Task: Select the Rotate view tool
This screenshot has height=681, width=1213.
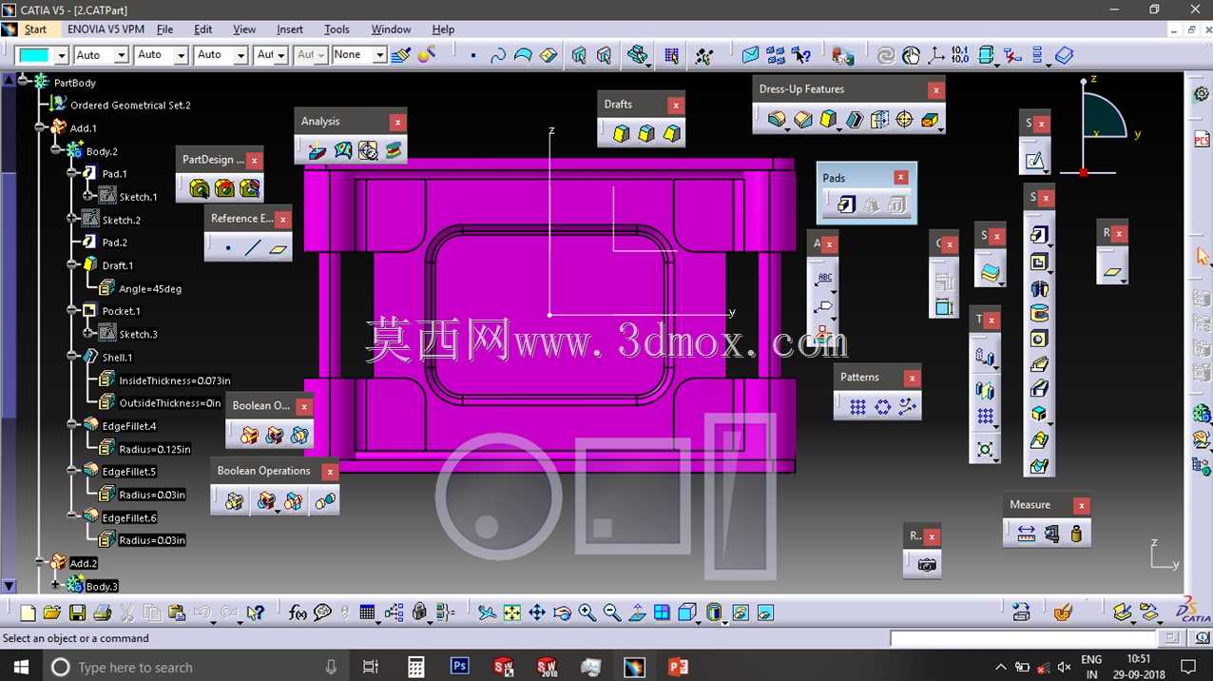Action: (562, 613)
